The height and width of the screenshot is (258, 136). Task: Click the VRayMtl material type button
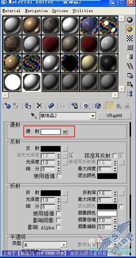tap(115, 116)
